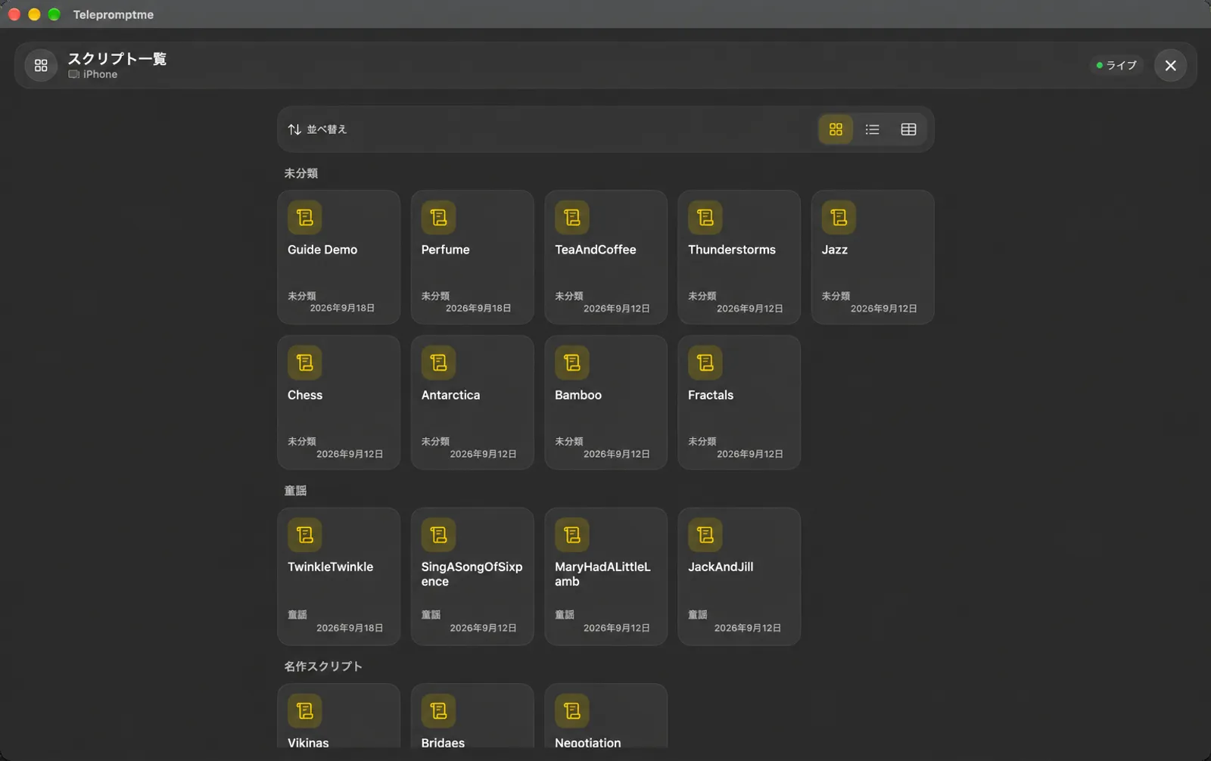The height and width of the screenshot is (761, 1211).
Task: Open the Guide Demo script title
Action: coord(322,250)
